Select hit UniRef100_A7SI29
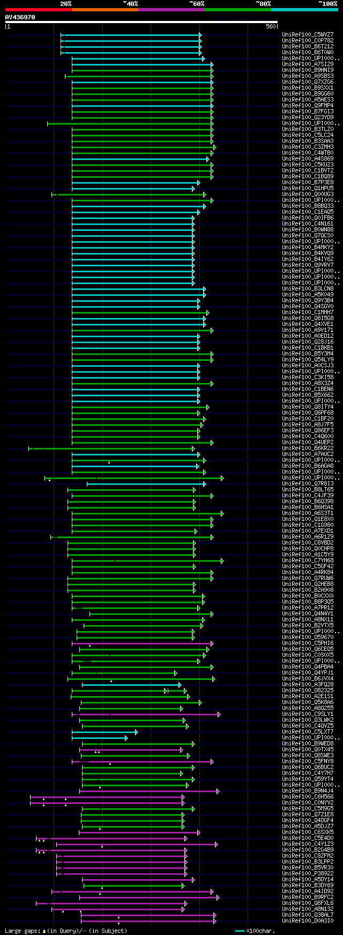Screen dimensions: 343x935 [308, 64]
